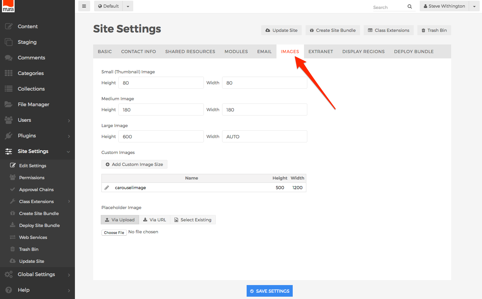The width and height of the screenshot is (482, 299).
Task: Click the Create Site Bundle top button
Action: point(332,30)
